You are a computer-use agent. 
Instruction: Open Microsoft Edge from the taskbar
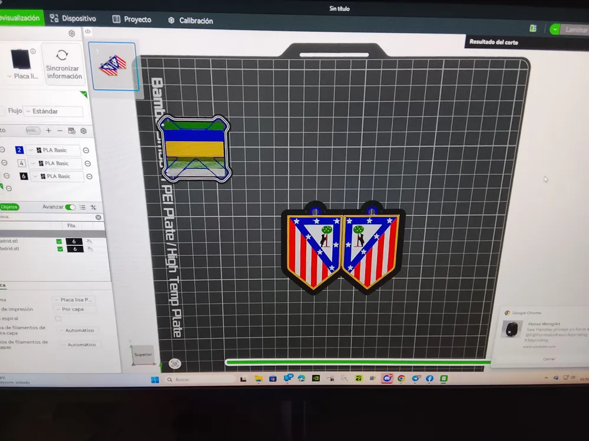[301, 378]
